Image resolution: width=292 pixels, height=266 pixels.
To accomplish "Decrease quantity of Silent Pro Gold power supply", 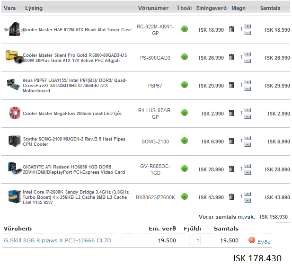I will 248,61.
